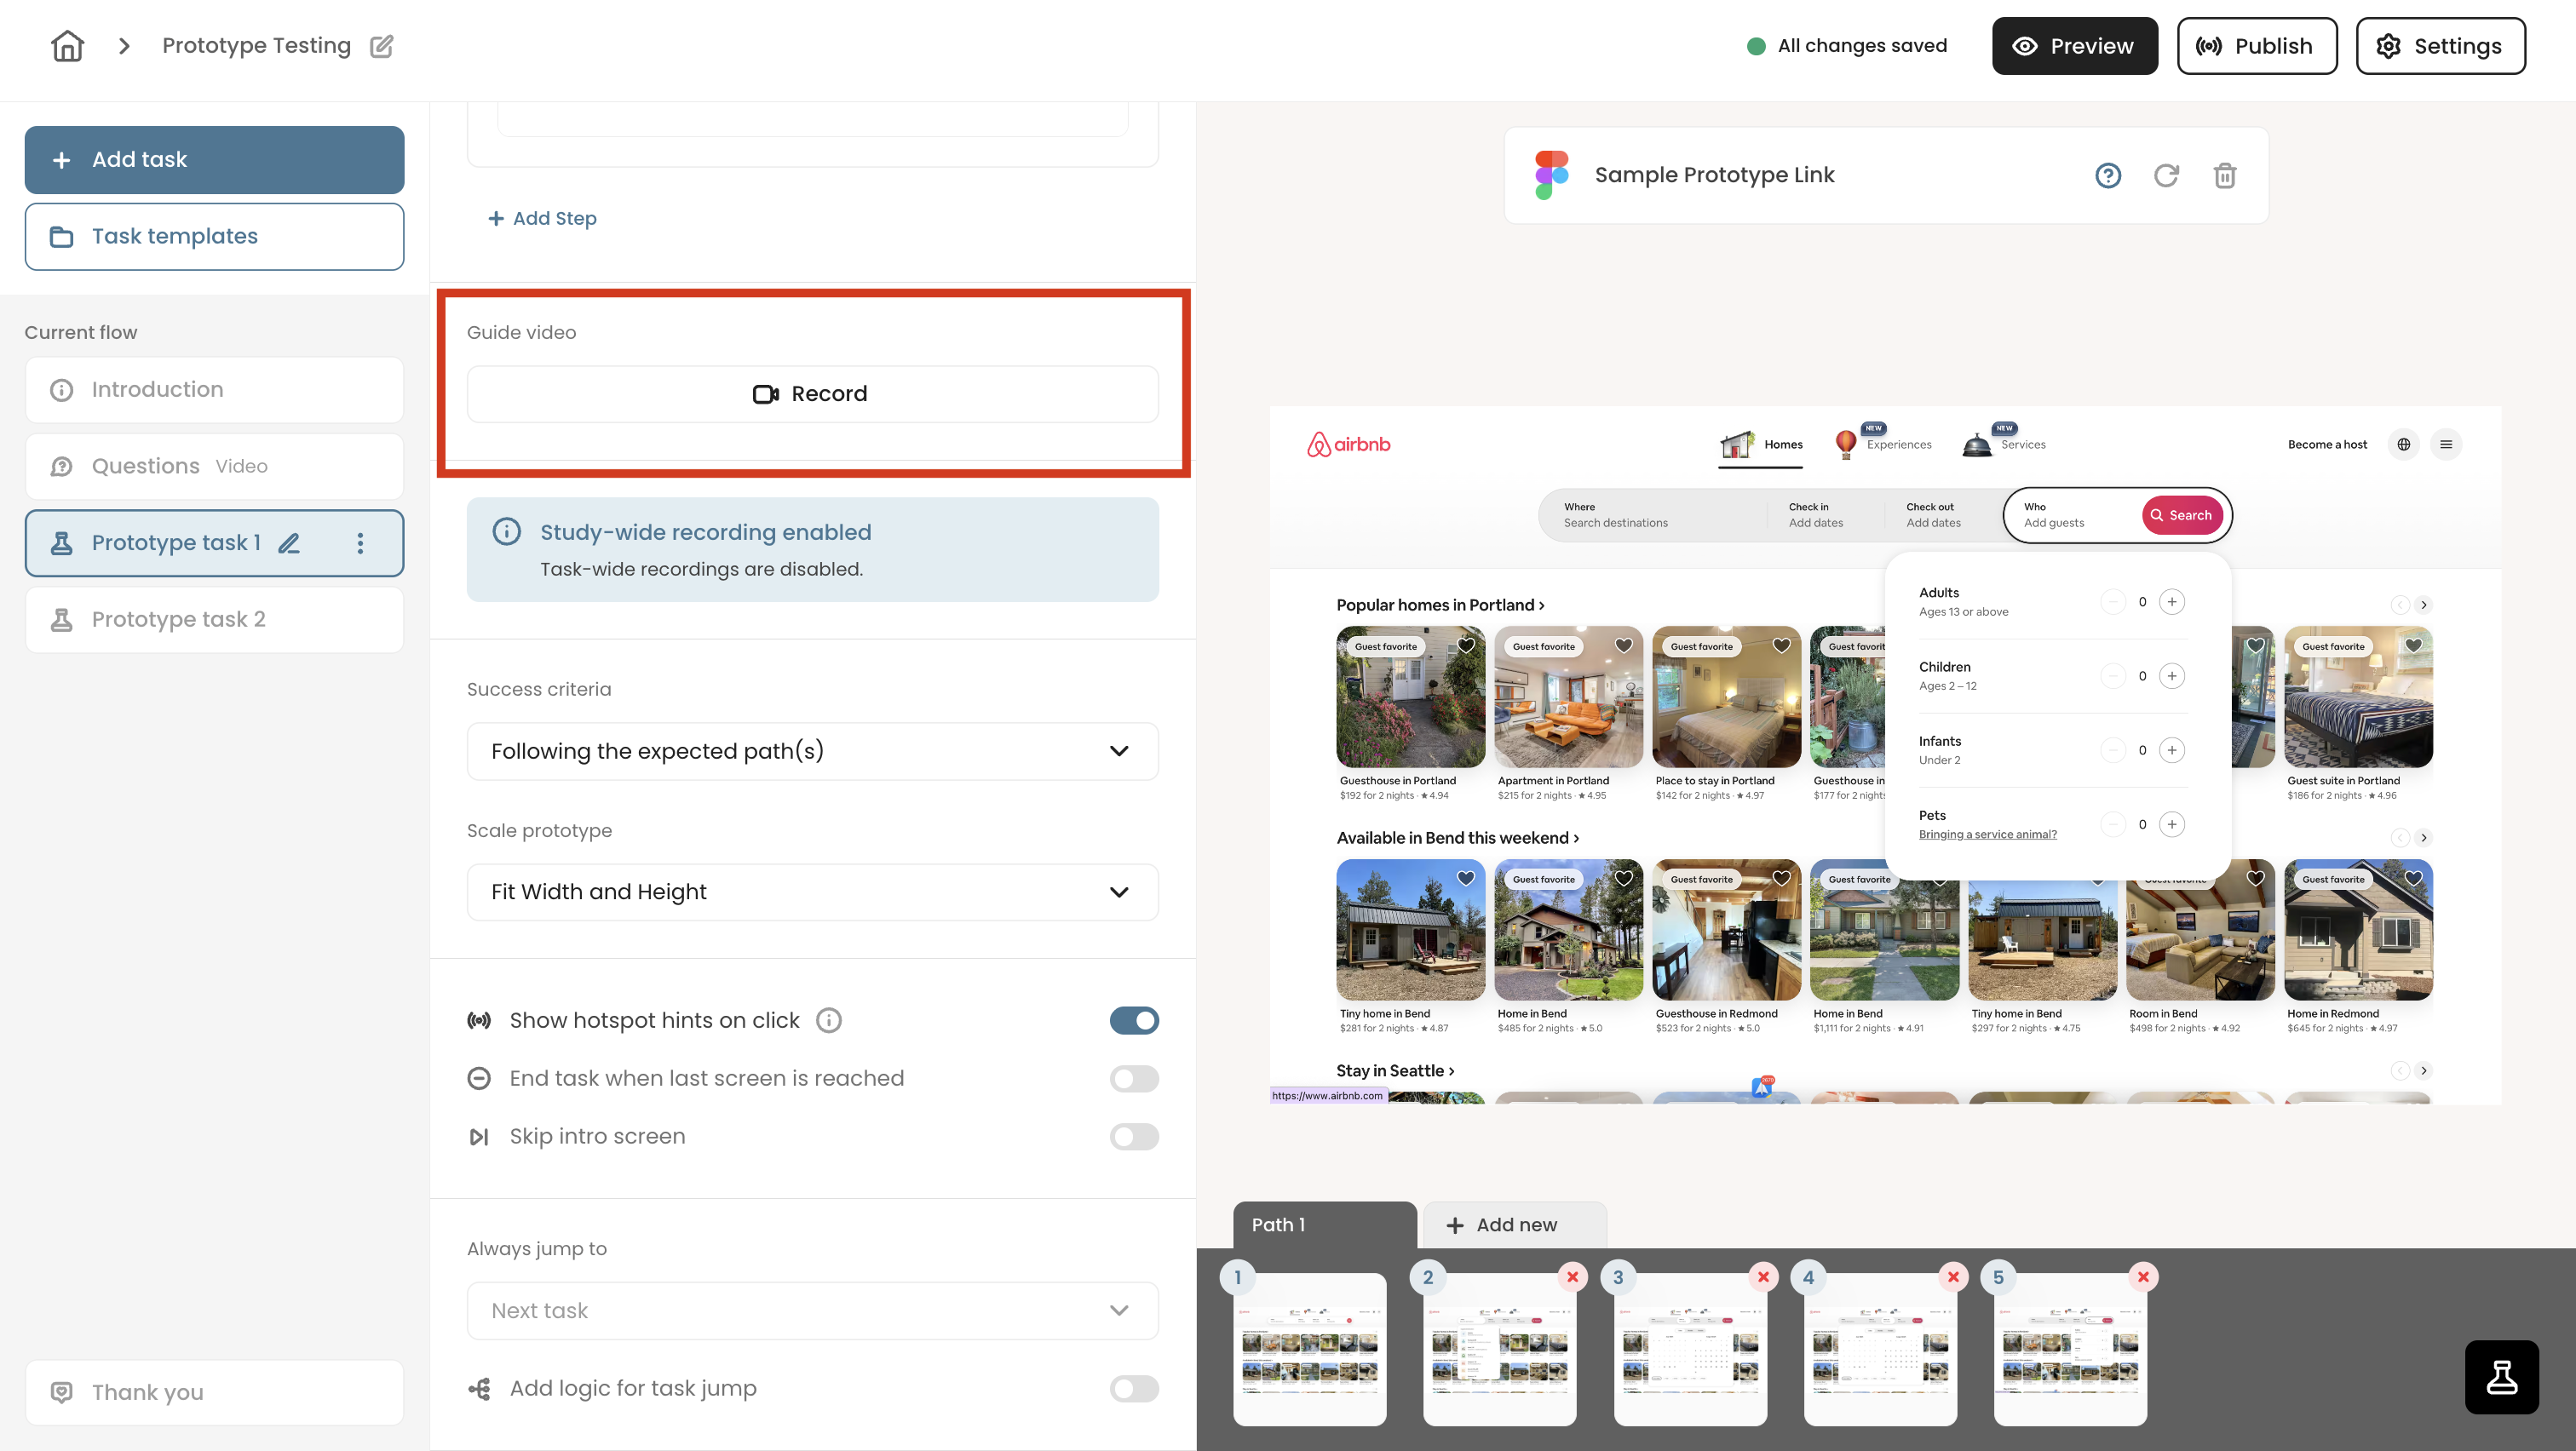Select path screen thumbnail 5

click(x=2070, y=1349)
